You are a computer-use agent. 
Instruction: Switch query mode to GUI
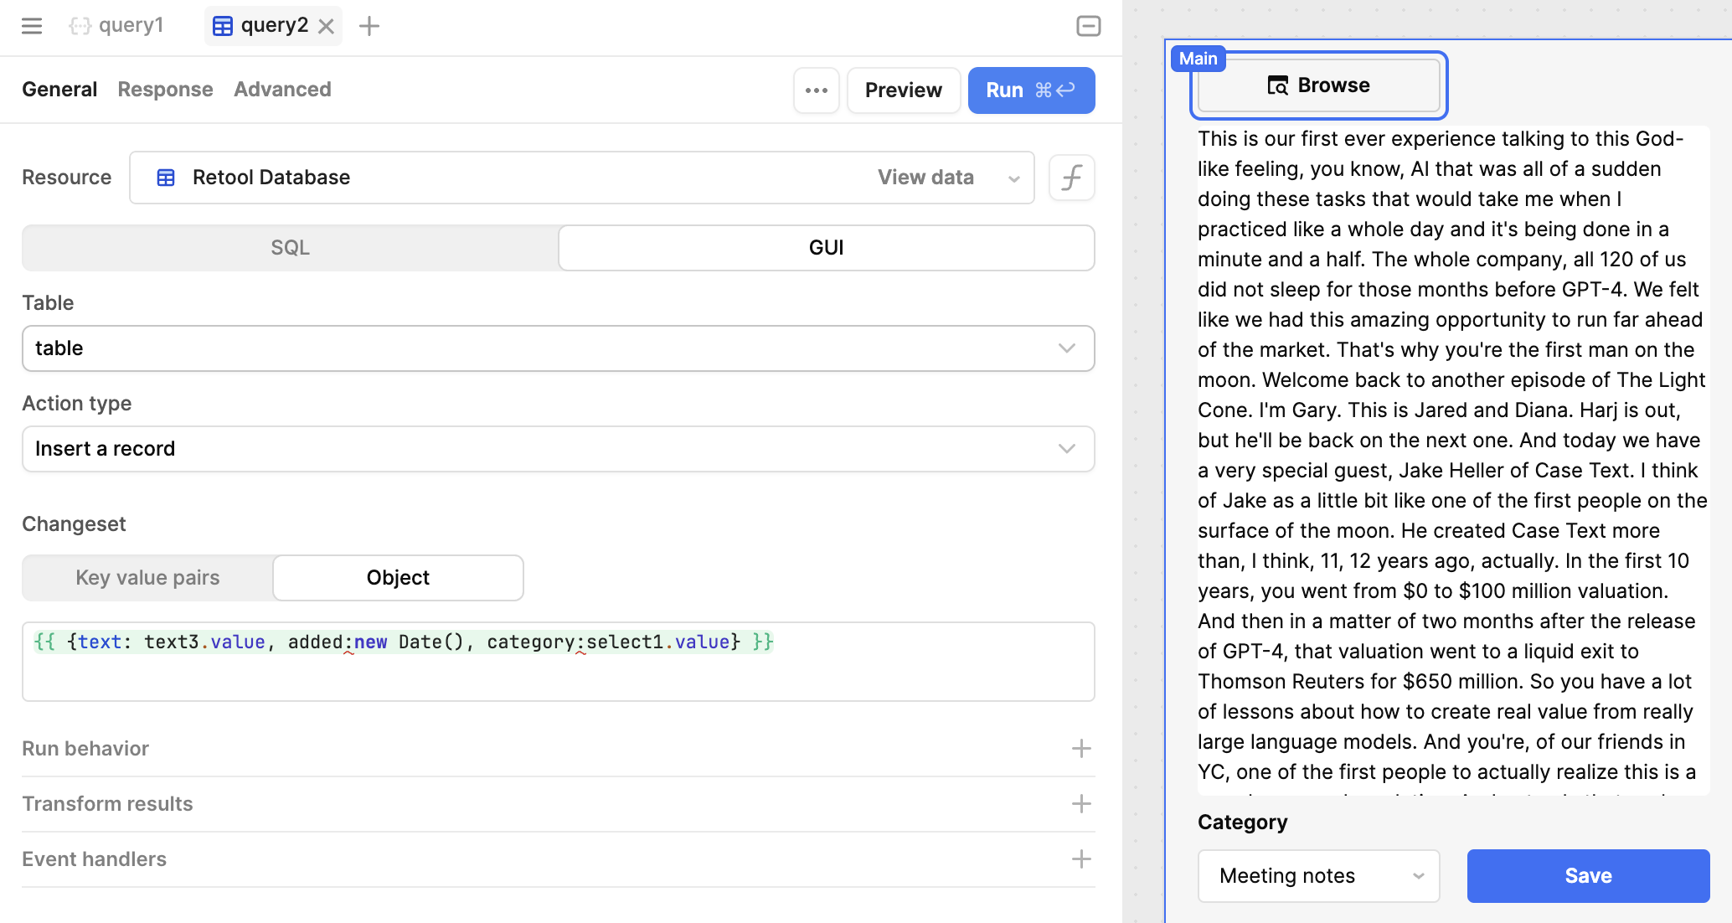pyautogui.click(x=826, y=248)
